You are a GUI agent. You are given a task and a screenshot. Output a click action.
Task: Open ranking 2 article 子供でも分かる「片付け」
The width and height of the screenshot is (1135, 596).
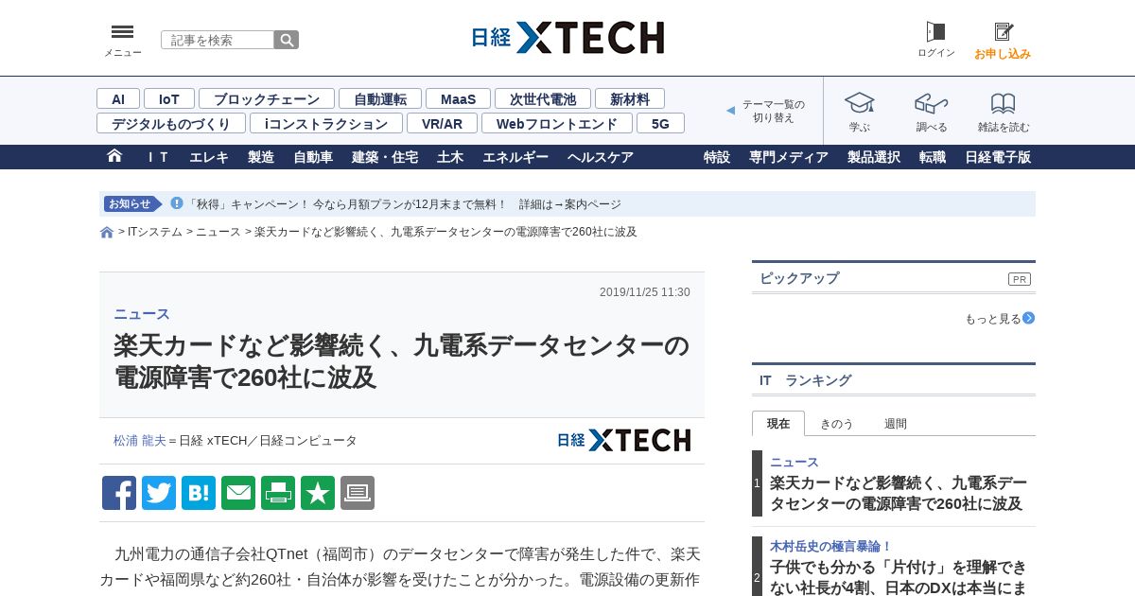point(899,578)
